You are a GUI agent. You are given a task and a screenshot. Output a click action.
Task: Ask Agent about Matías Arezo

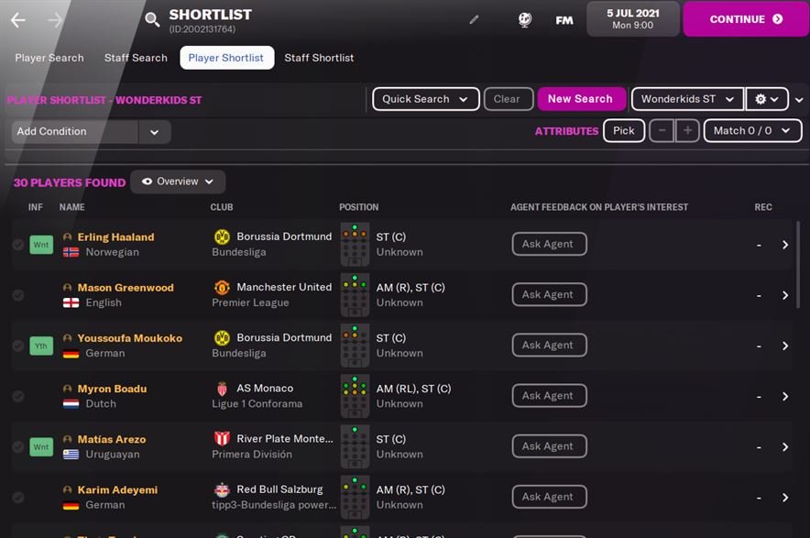[549, 446]
